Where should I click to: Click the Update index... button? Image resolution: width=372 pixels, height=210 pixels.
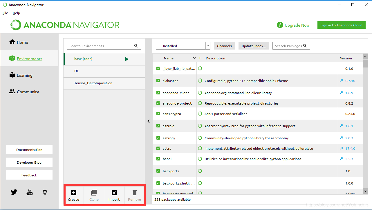pyautogui.click(x=254, y=46)
